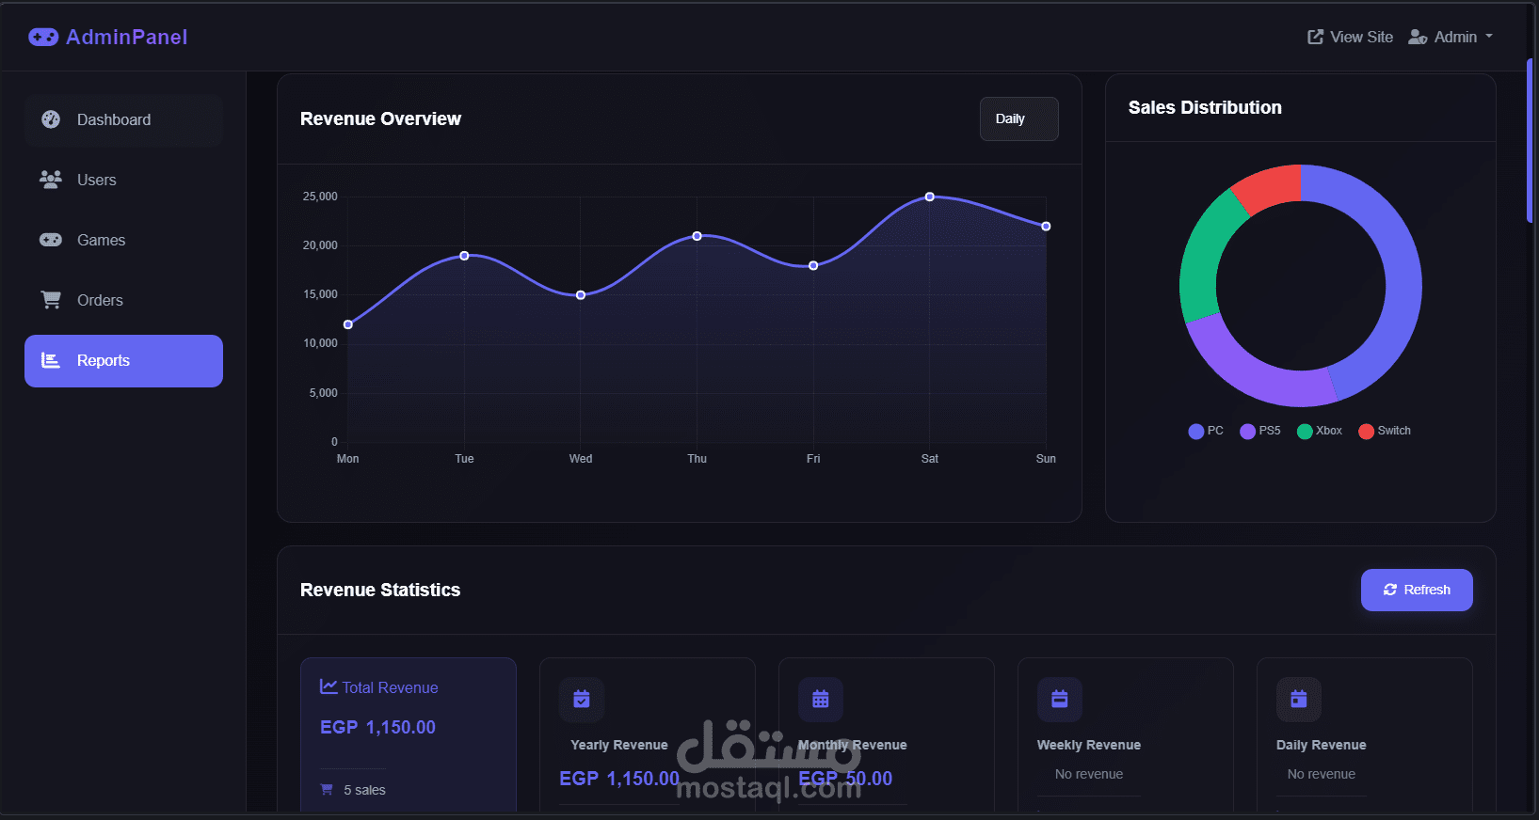Image resolution: width=1539 pixels, height=820 pixels.
Task: Click the page vertical scrollbar thumb
Action: tap(1530, 141)
